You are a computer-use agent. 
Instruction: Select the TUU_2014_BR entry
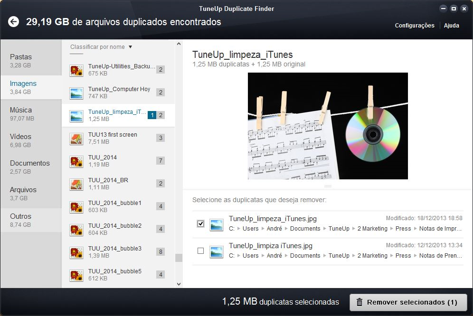[118, 184]
